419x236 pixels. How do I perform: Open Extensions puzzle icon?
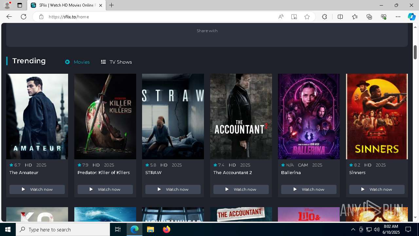[x=324, y=17]
